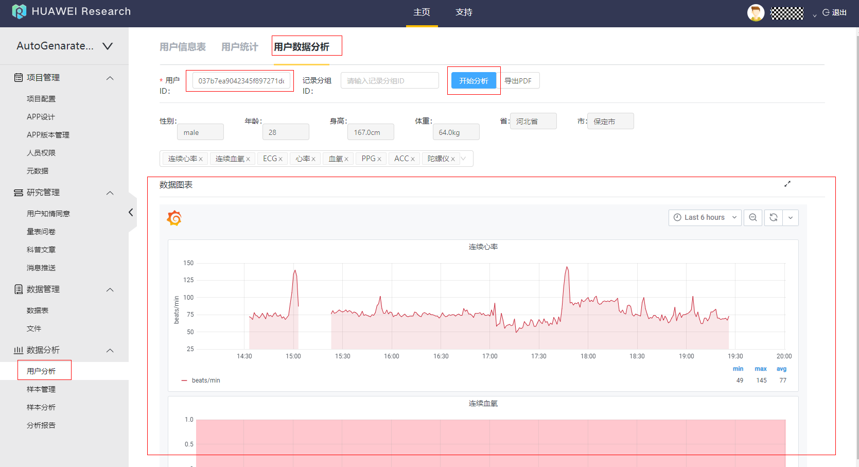Remove the 血氧 tag
Viewport: 859px width, 467px height.
point(346,159)
